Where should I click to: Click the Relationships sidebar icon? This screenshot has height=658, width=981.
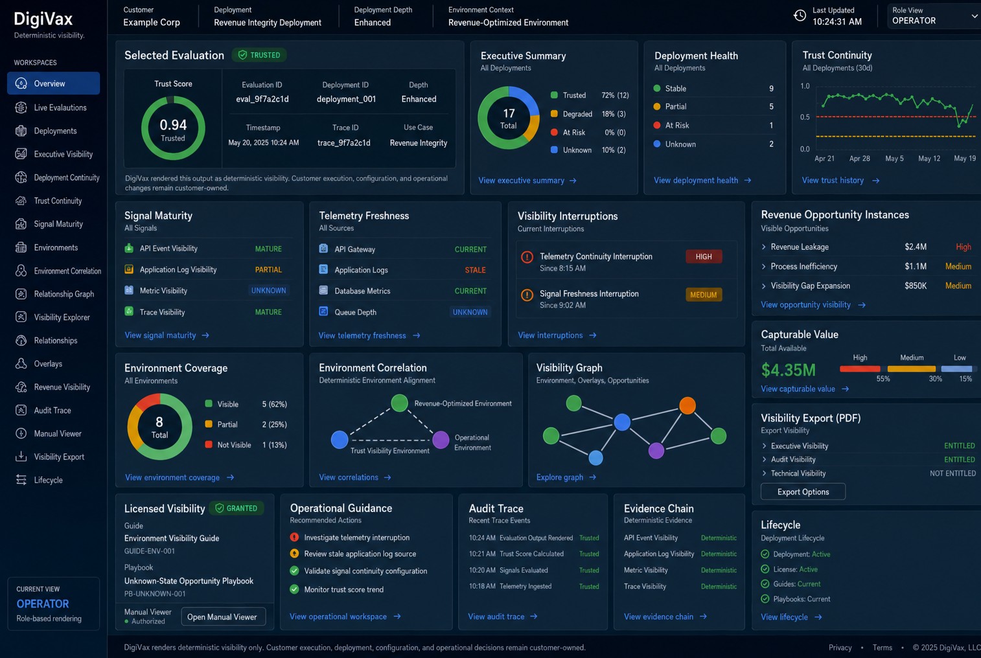point(21,341)
